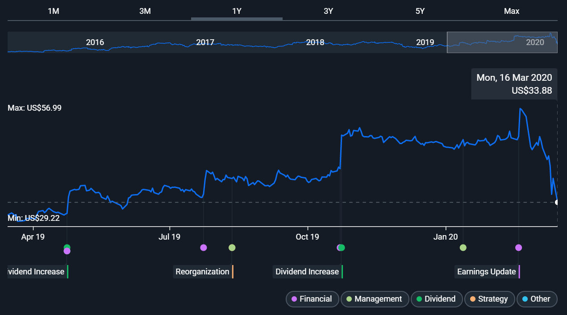
Task: Switch to the 1M time range tab
Action: pyautogui.click(x=54, y=11)
